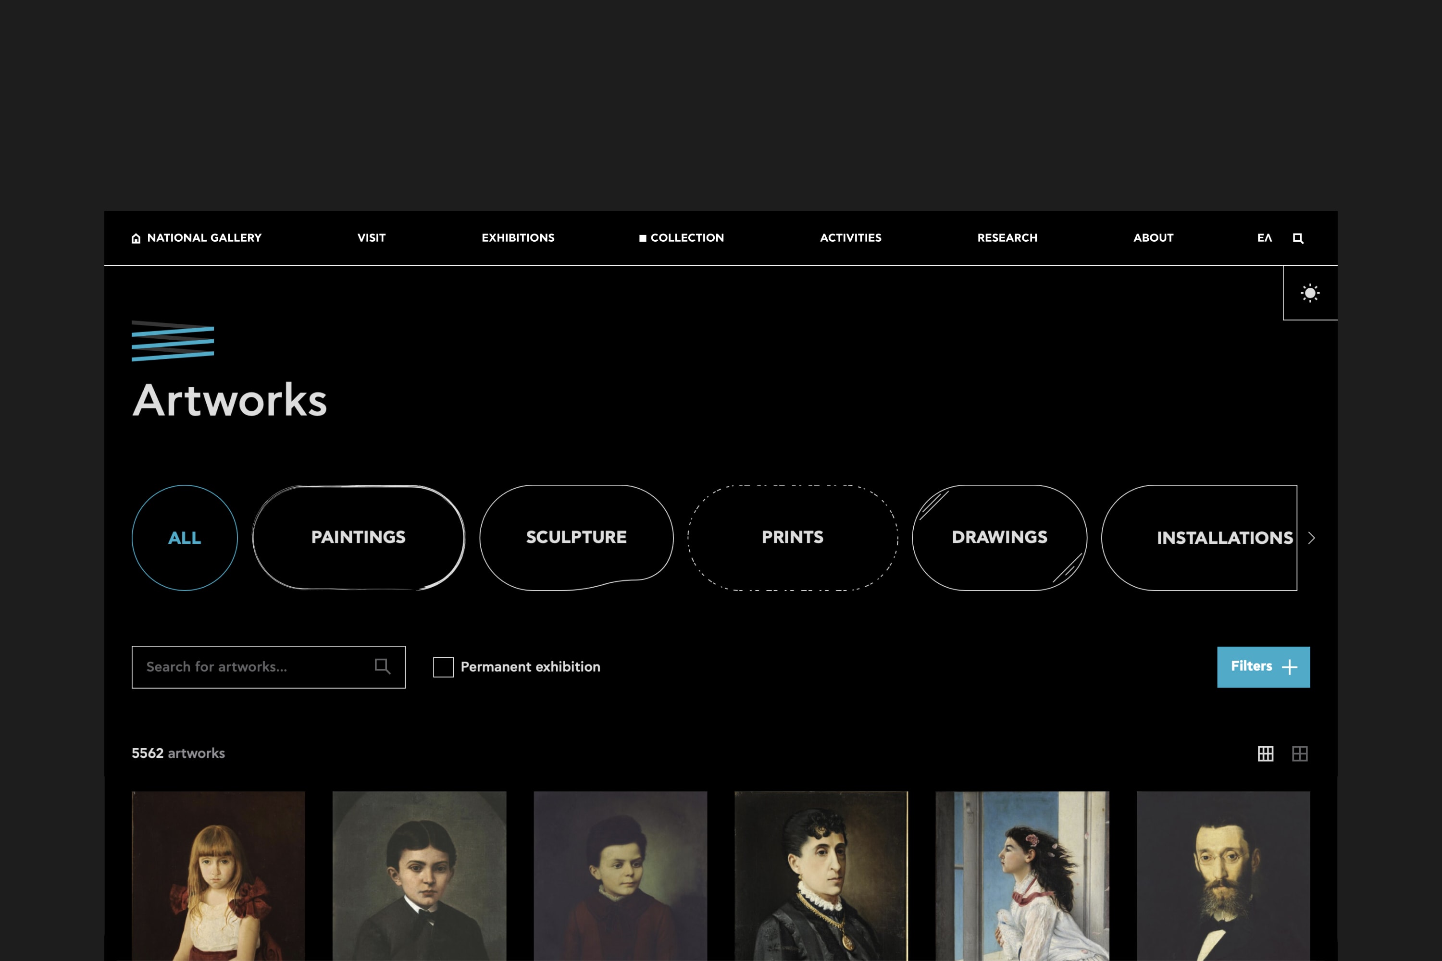Select the Installations category

1199,538
